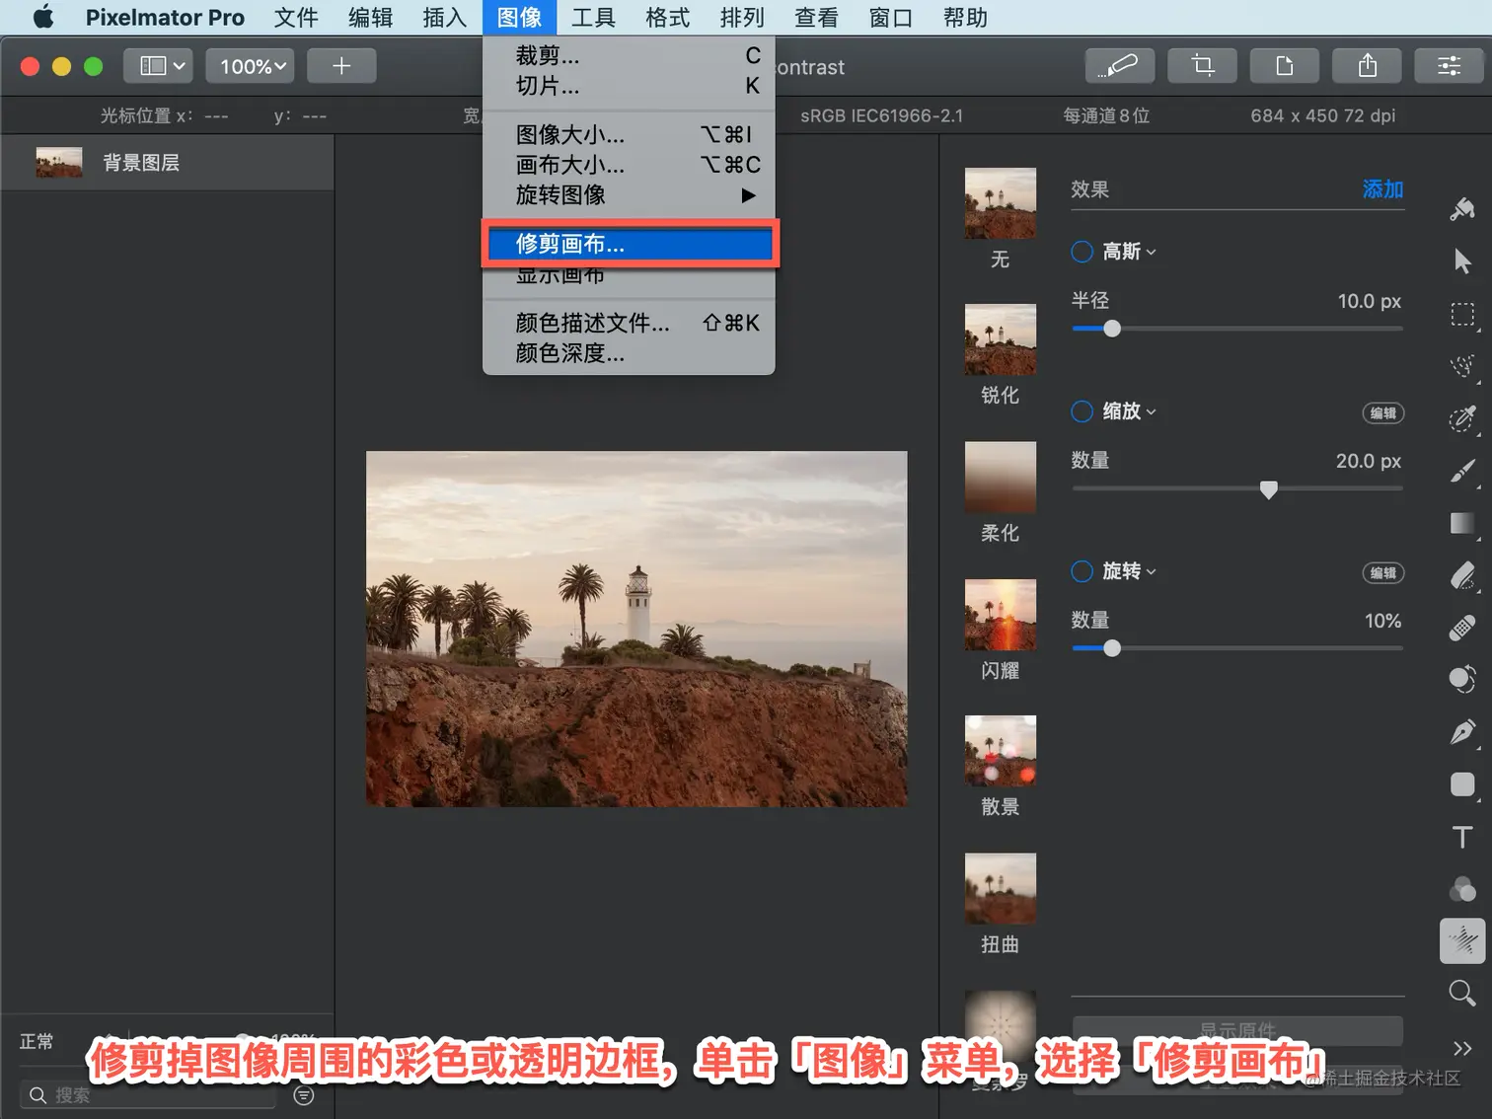The width and height of the screenshot is (1492, 1119).
Task: Open the Apple menu
Action: point(43,17)
